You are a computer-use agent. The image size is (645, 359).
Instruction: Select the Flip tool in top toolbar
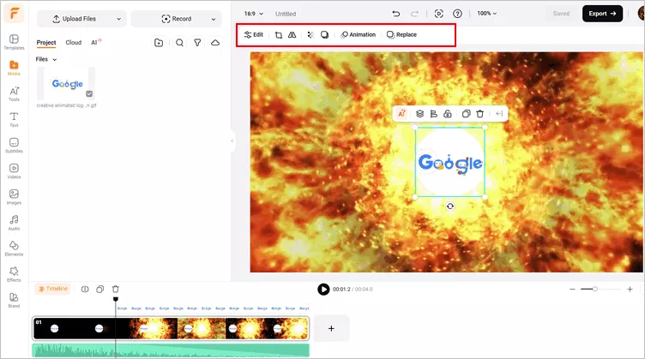292,35
